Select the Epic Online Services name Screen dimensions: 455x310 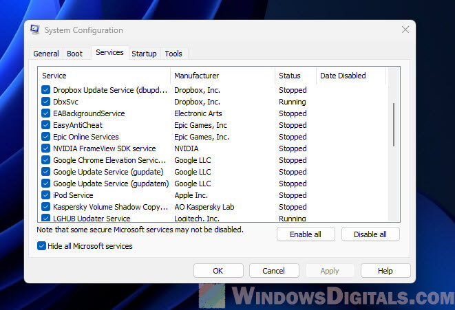click(x=86, y=137)
